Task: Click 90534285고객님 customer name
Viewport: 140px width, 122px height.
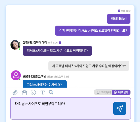Action: (35, 77)
